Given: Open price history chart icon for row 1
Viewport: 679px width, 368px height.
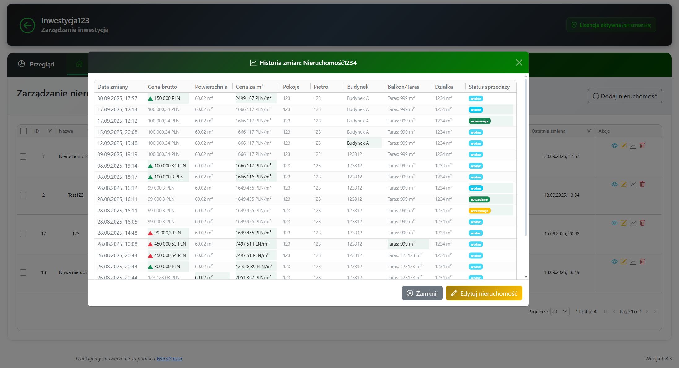Looking at the screenshot, I should pyautogui.click(x=633, y=146).
